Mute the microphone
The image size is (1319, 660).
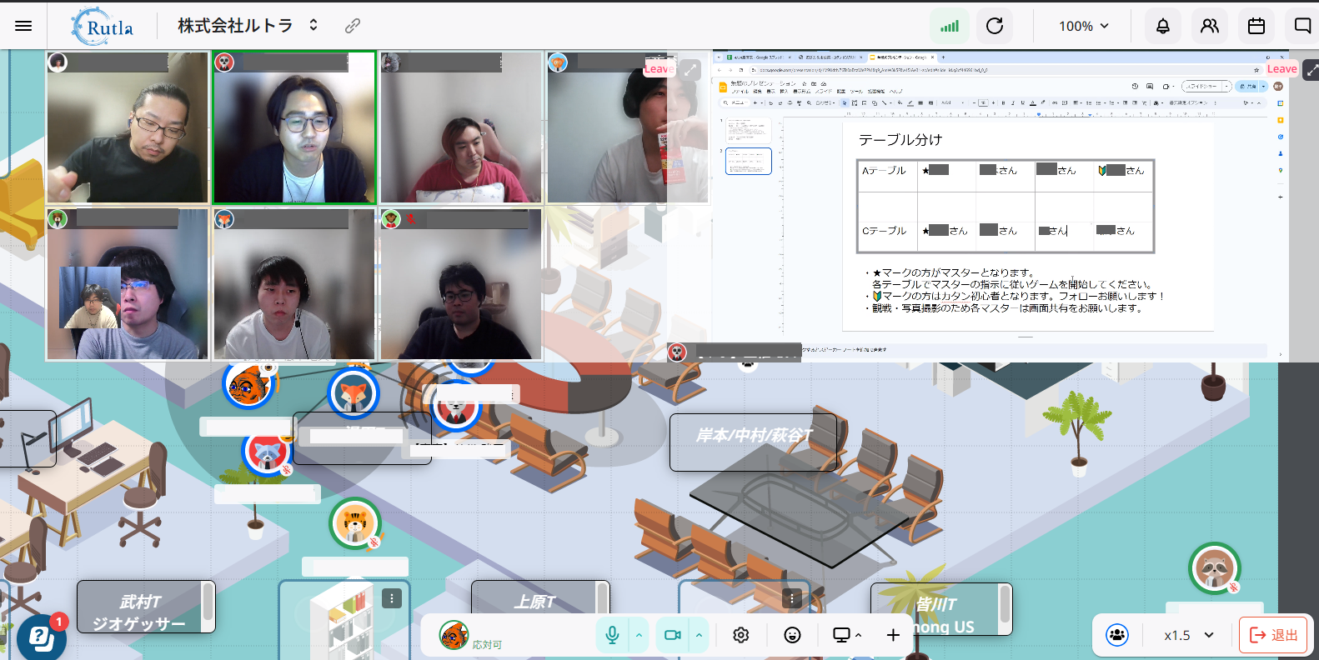(x=612, y=635)
